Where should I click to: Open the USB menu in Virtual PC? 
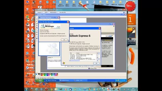46,12
